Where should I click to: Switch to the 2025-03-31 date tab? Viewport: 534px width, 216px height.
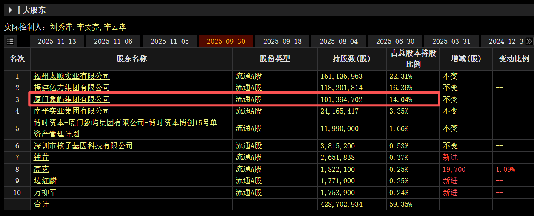tap(451, 41)
